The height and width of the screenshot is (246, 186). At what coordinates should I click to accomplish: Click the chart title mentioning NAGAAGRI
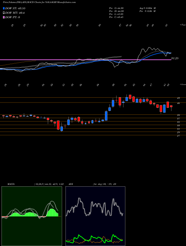coord(39,2)
